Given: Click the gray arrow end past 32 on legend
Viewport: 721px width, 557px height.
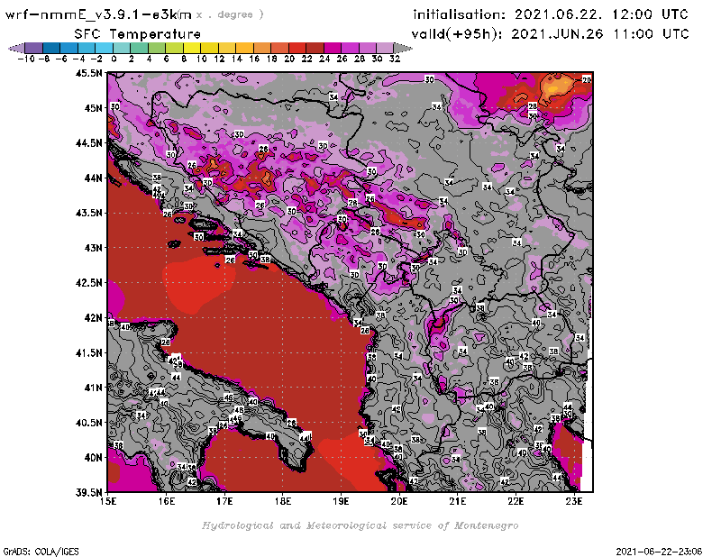Looking at the screenshot, I should [x=403, y=48].
